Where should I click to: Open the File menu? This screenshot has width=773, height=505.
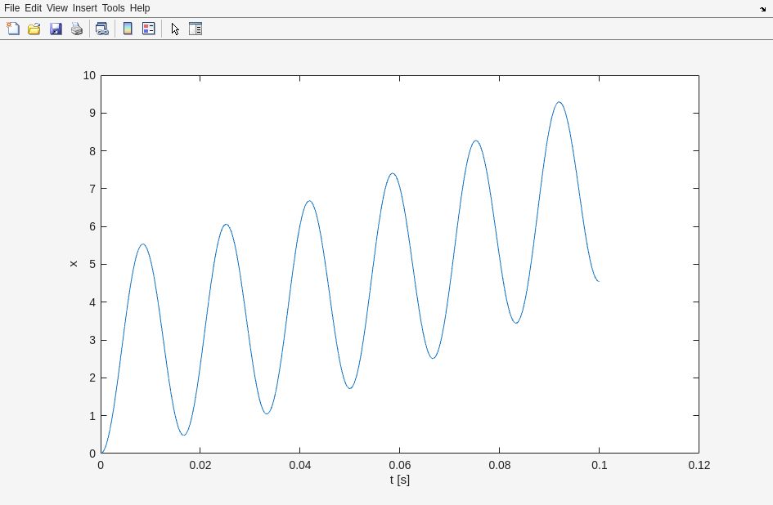click(x=11, y=8)
